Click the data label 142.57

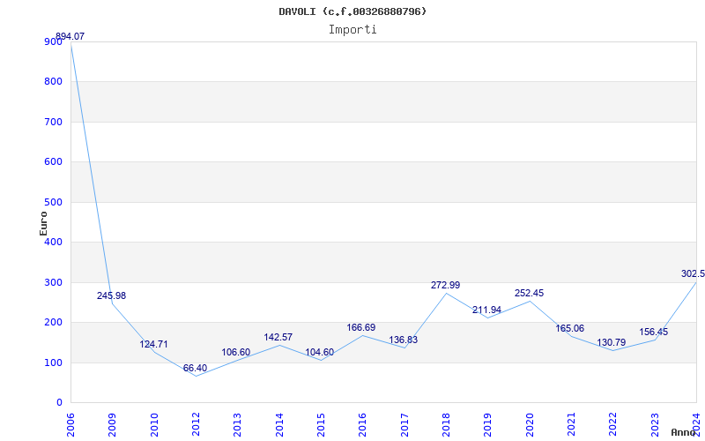point(278,337)
